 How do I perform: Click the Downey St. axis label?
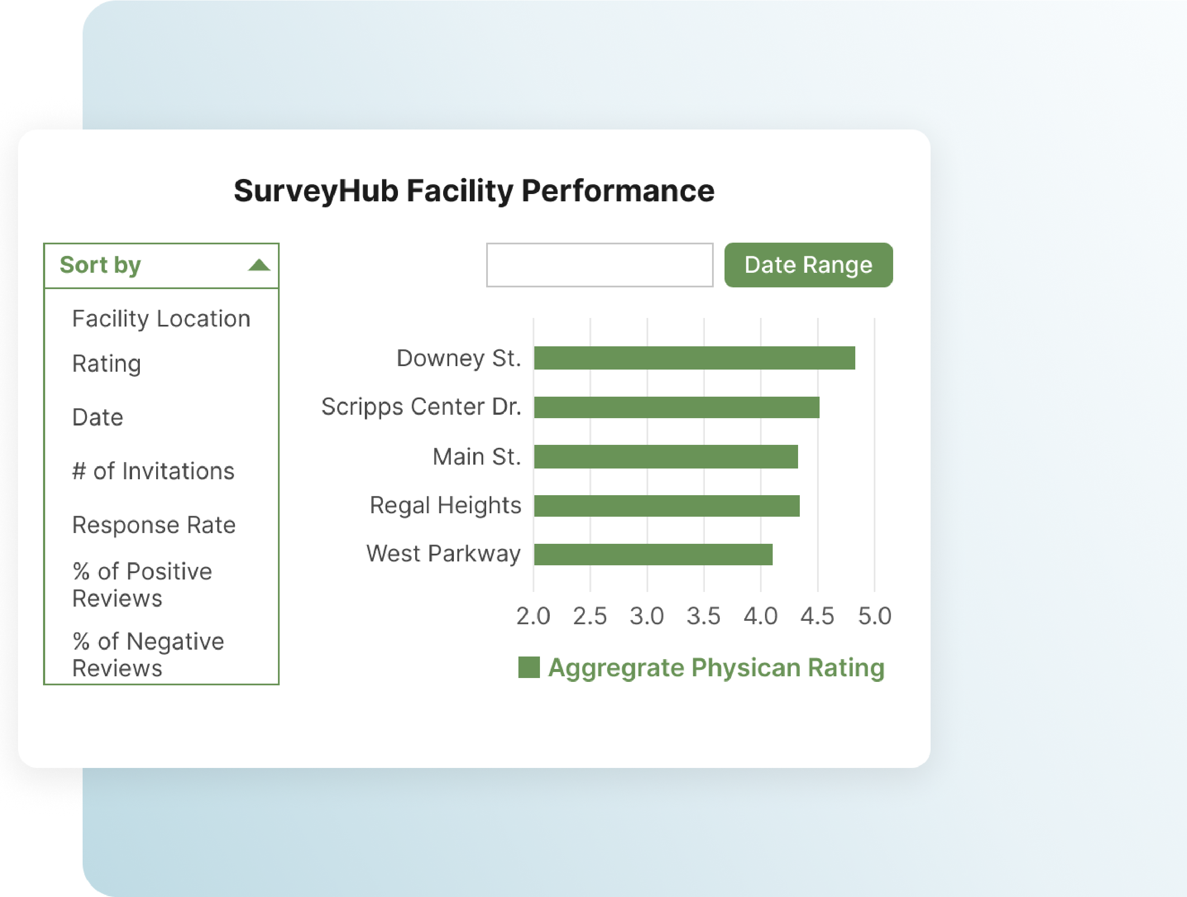(459, 358)
